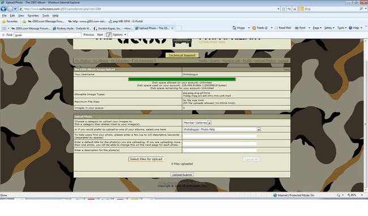This screenshot has height=216, width=368.
Task: Click the descriptive keywords input field
Action: [220, 136]
